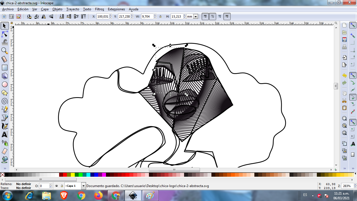Click Print icon in commands bar
This screenshot has height=201, width=357.
click(x=344, y=47)
